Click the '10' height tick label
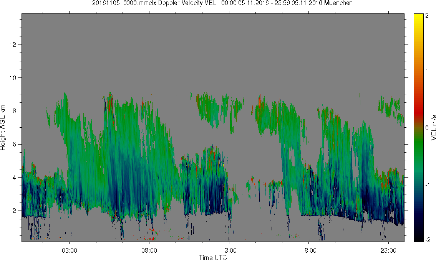436x260 pixels. coord(13,78)
